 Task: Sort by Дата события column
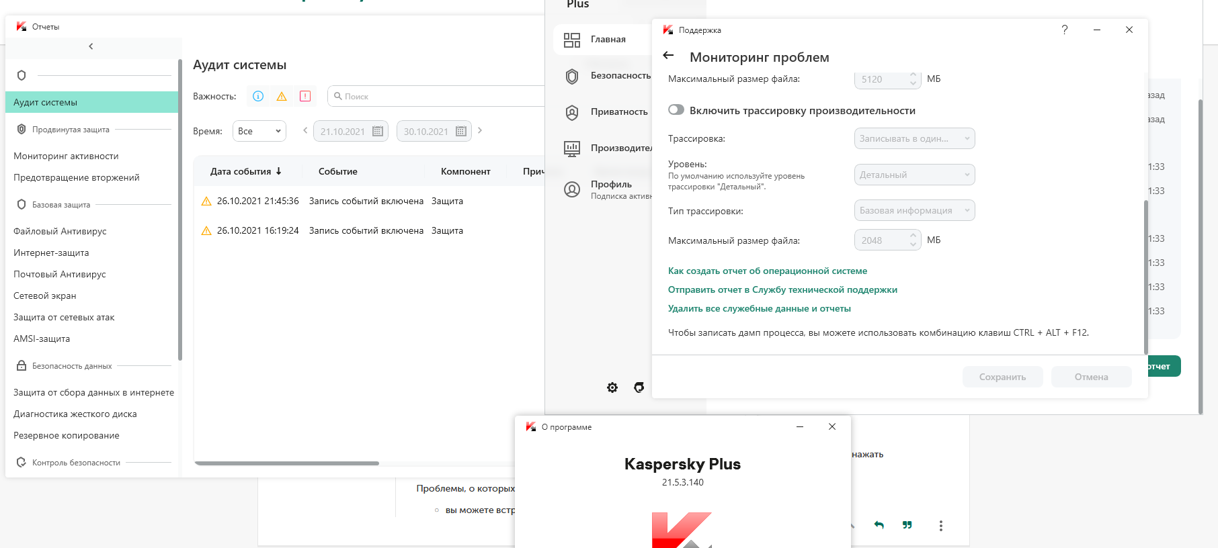point(245,171)
